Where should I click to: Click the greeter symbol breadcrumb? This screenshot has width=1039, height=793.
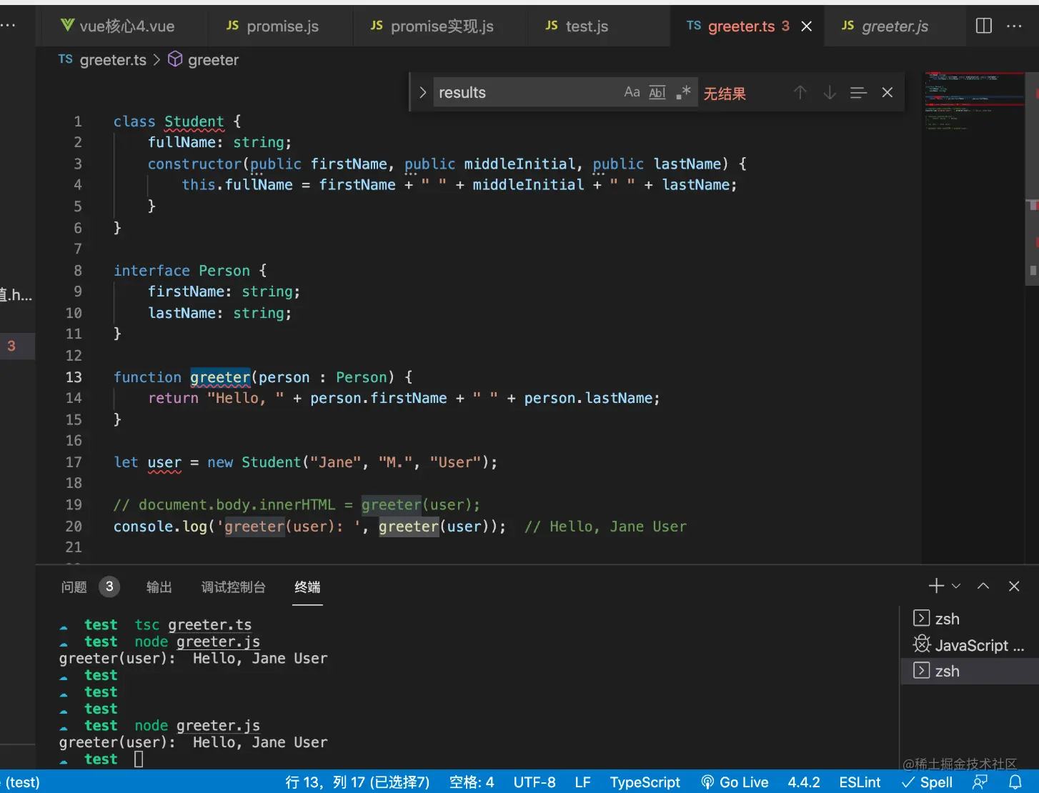point(204,60)
